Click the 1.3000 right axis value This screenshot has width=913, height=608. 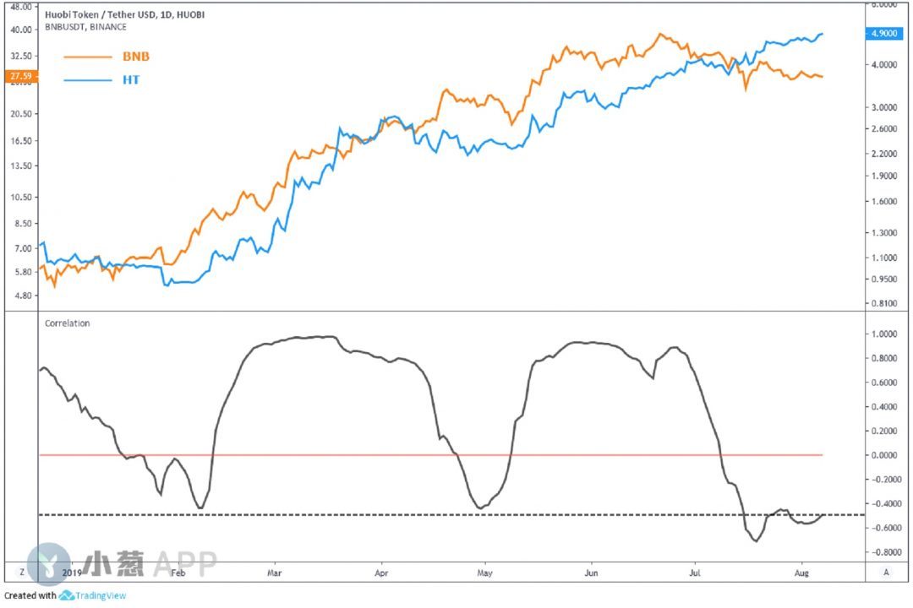tap(884, 233)
